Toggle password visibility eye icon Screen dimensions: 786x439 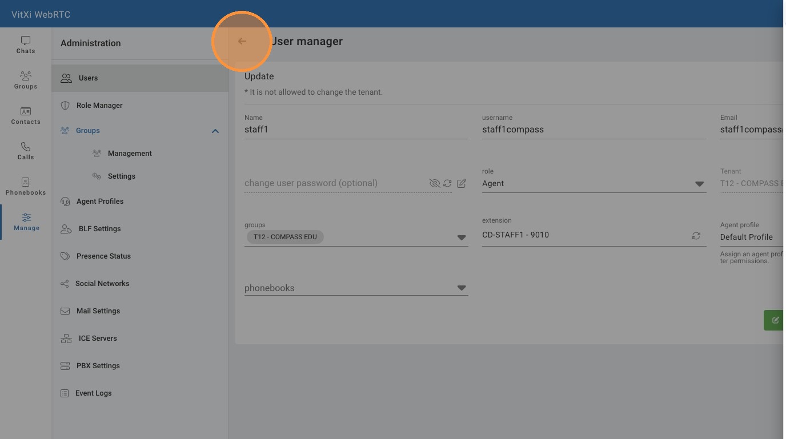[x=434, y=183]
